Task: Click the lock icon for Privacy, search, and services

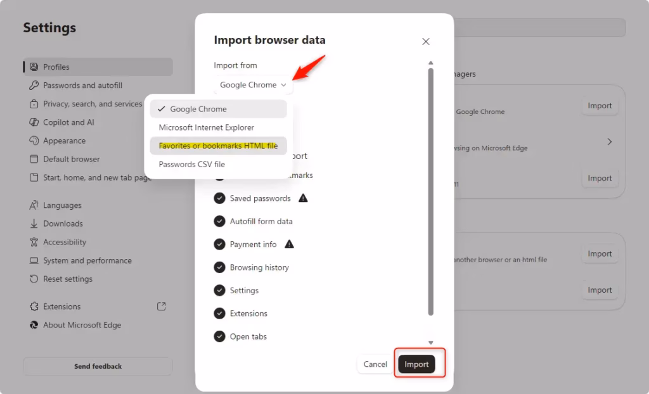Action: [34, 104]
